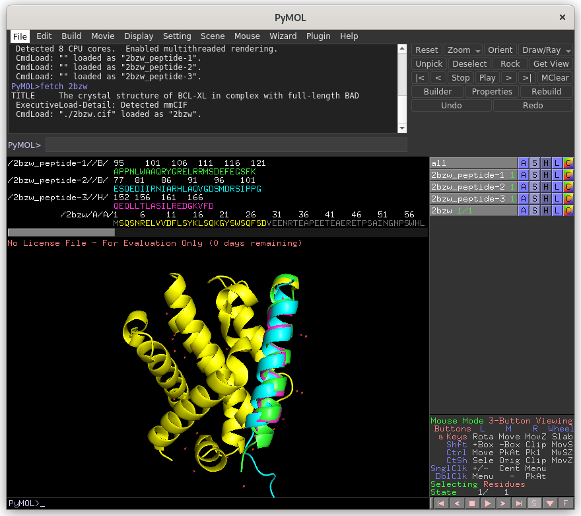
Task: Click log output scroll-down arrow
Action: [402, 128]
